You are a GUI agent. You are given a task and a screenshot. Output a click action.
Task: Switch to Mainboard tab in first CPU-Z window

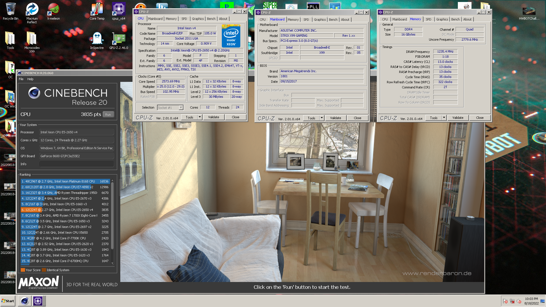coord(155,19)
